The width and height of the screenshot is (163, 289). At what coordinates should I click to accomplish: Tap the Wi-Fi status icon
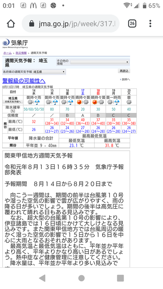127,5
